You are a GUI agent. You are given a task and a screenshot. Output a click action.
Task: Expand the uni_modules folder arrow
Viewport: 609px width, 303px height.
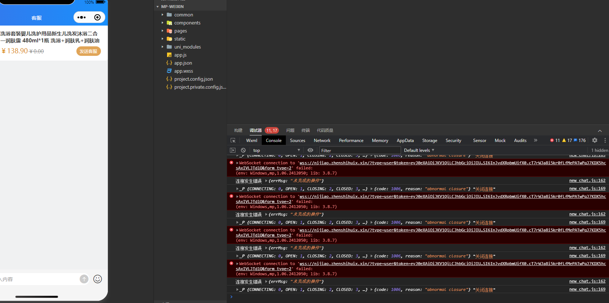163,47
